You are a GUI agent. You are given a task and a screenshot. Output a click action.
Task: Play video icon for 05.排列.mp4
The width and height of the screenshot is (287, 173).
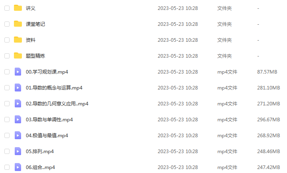(x=18, y=151)
